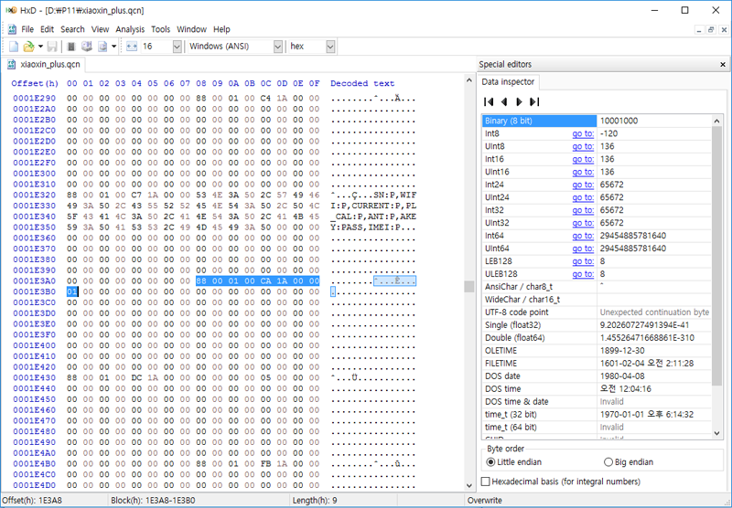Jump to first byte in Data inspector
The height and width of the screenshot is (508, 732).
pos(489,101)
